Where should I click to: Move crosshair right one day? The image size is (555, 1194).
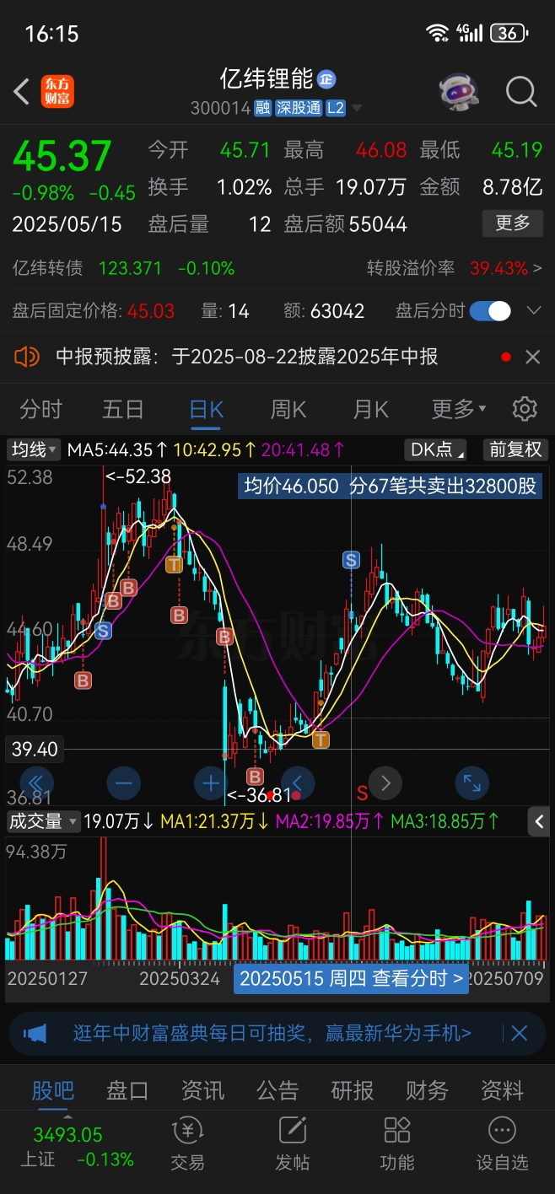385,783
